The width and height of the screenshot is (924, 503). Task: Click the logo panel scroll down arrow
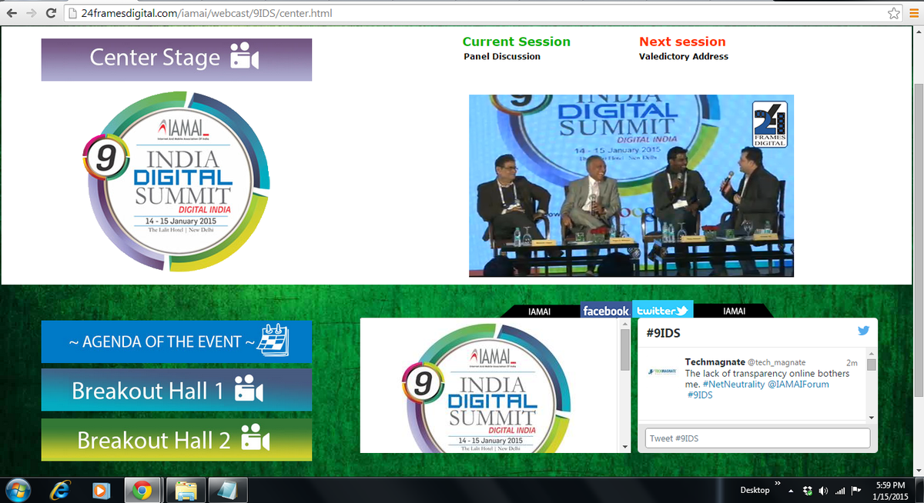pyautogui.click(x=625, y=447)
